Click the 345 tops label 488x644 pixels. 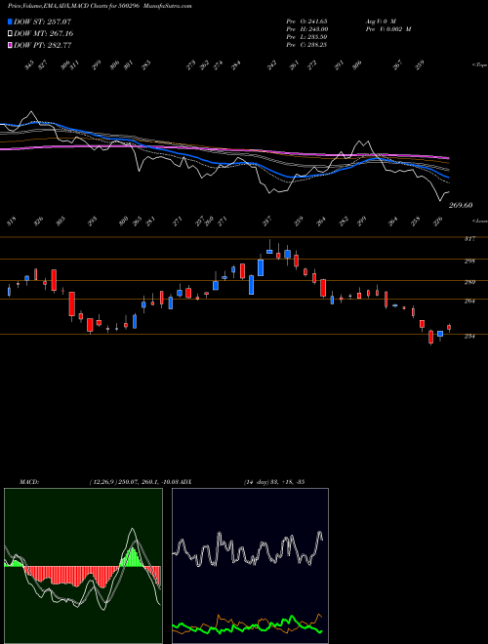tap(28, 65)
